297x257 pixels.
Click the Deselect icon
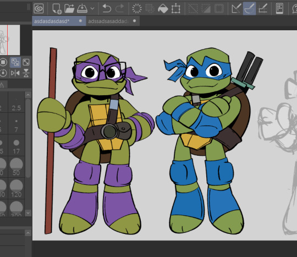[x=193, y=8]
